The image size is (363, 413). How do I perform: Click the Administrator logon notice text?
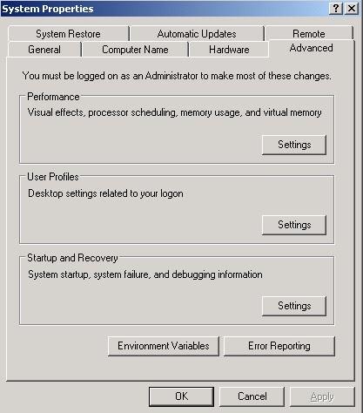pyautogui.click(x=177, y=76)
